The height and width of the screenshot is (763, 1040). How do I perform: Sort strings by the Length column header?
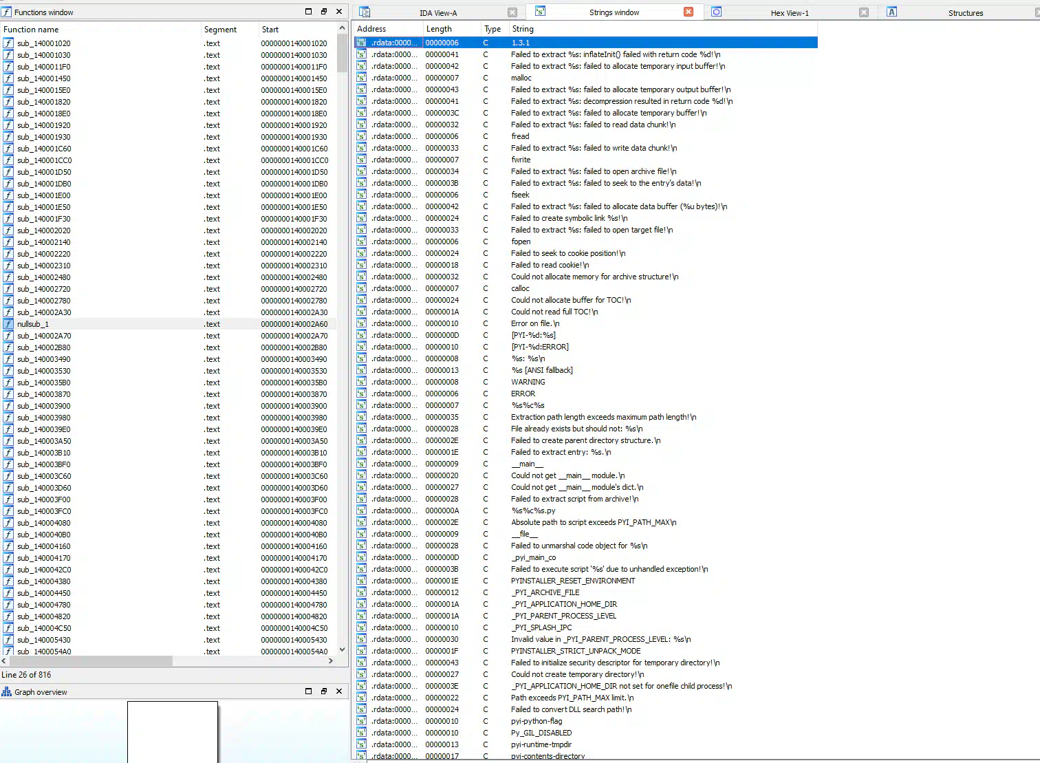click(x=439, y=29)
